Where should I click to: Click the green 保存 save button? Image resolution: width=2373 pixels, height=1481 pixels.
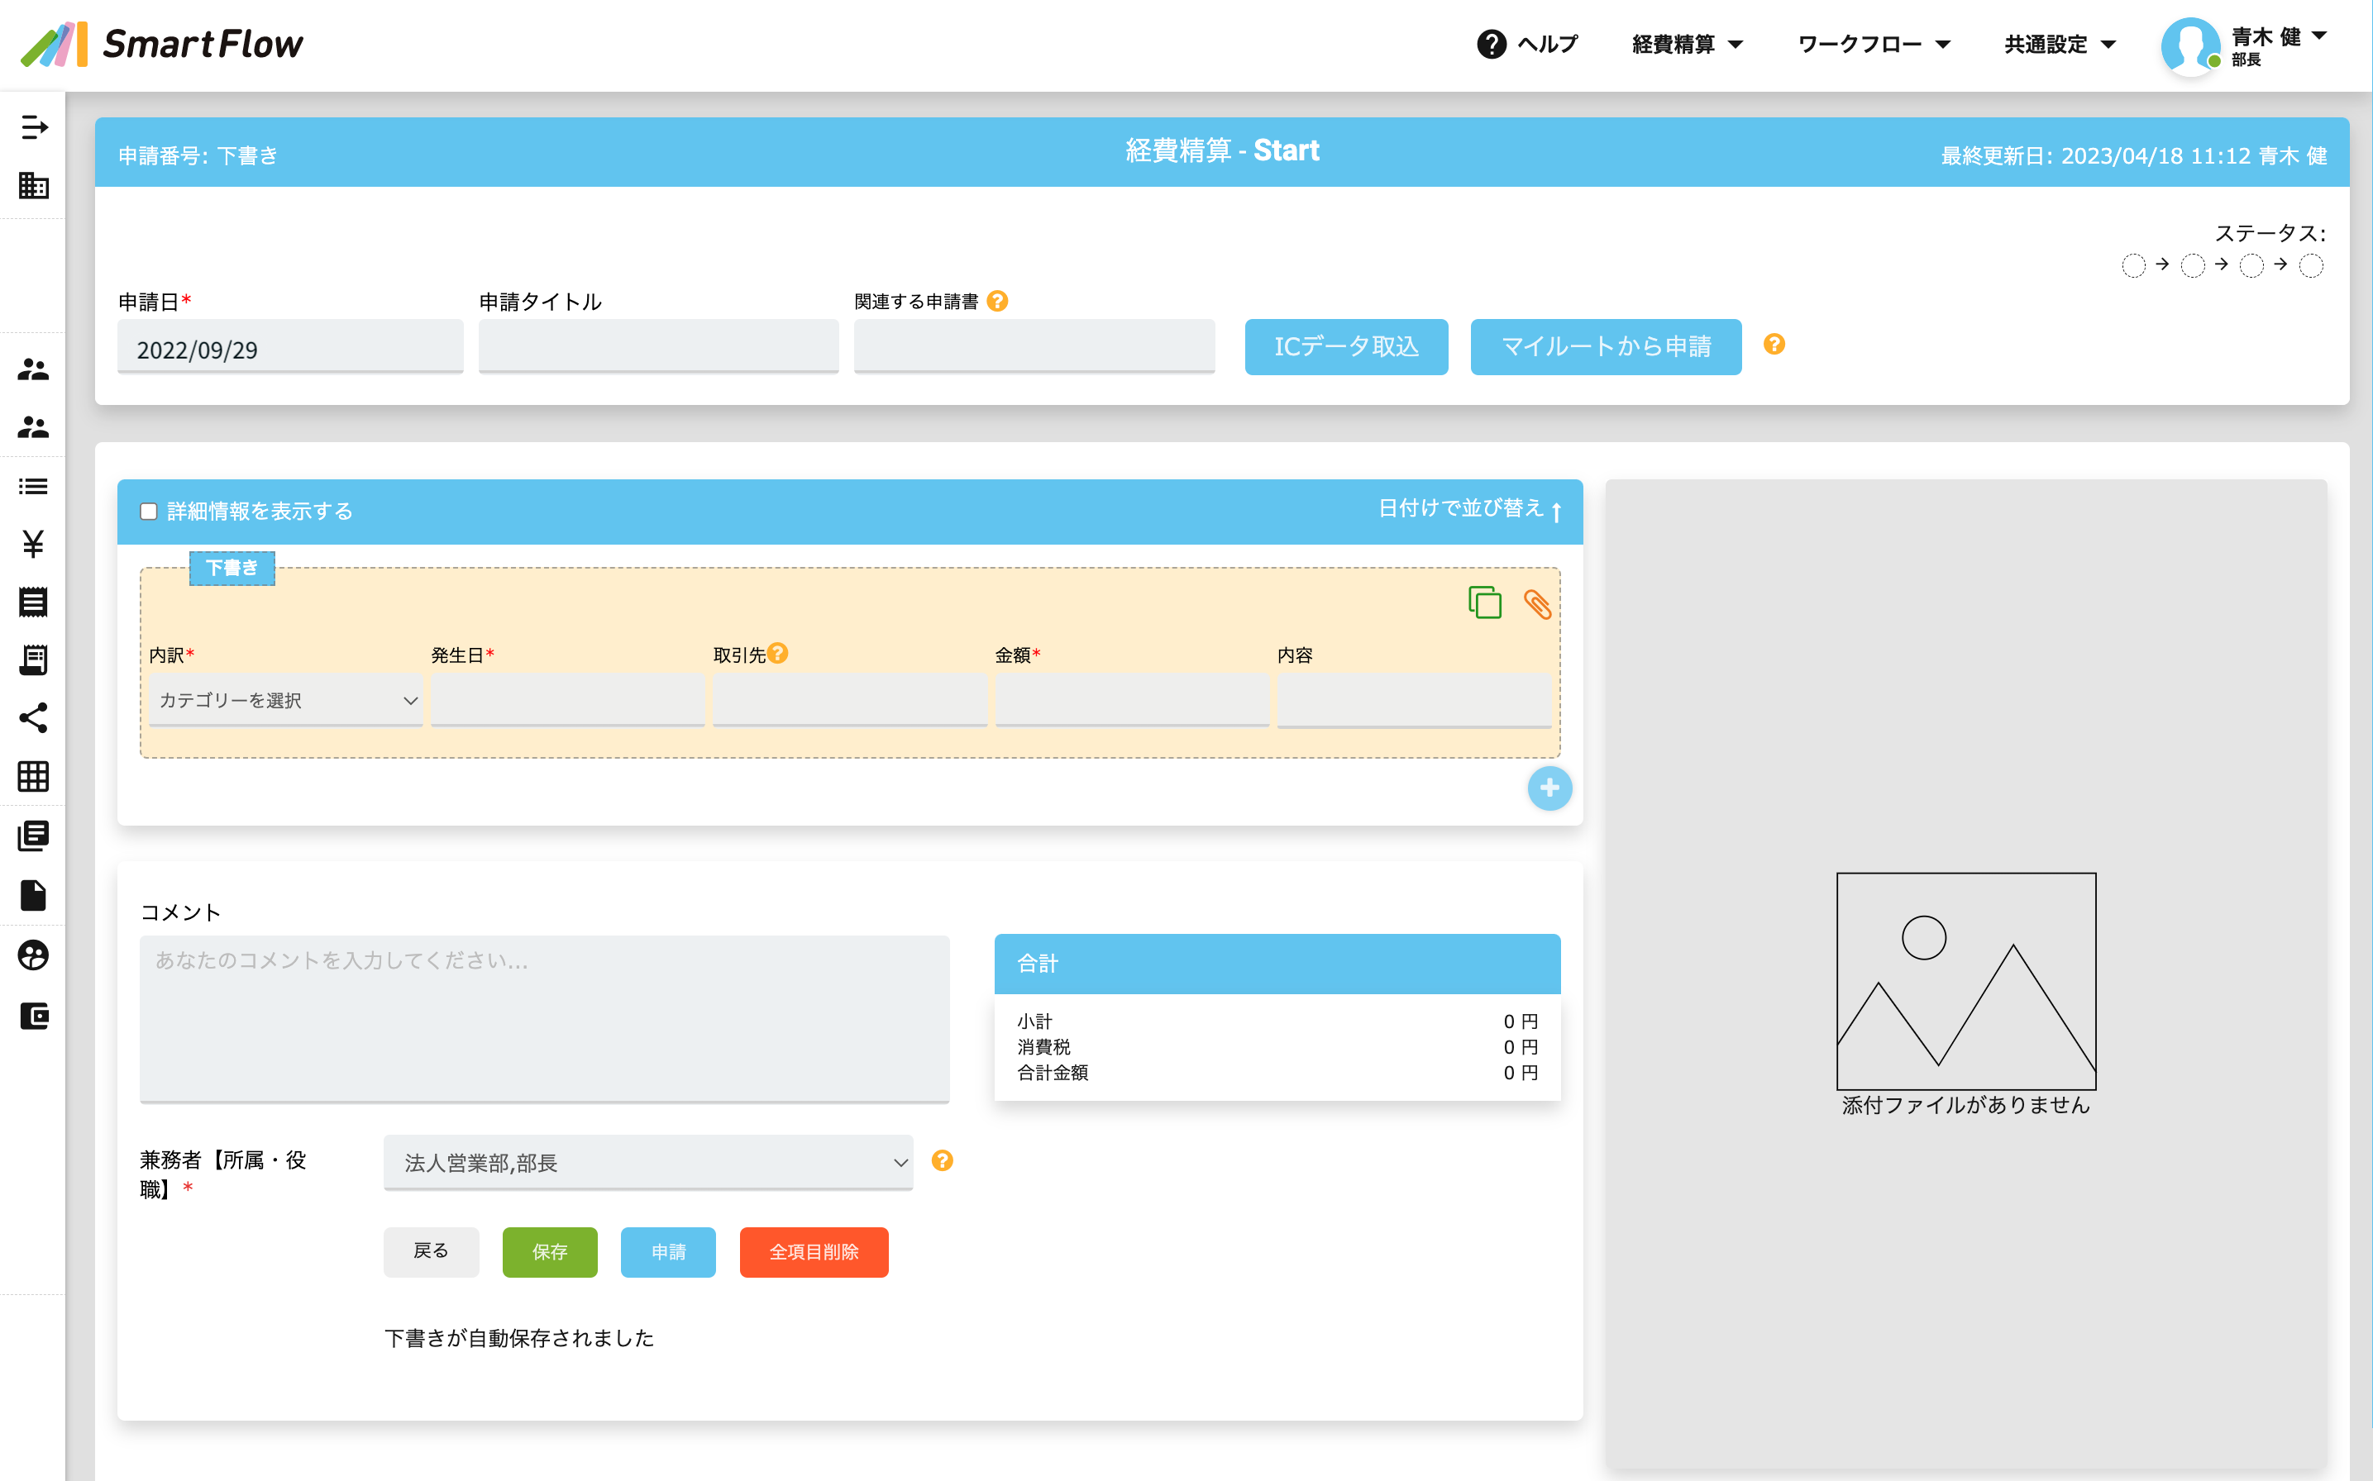[x=549, y=1252]
